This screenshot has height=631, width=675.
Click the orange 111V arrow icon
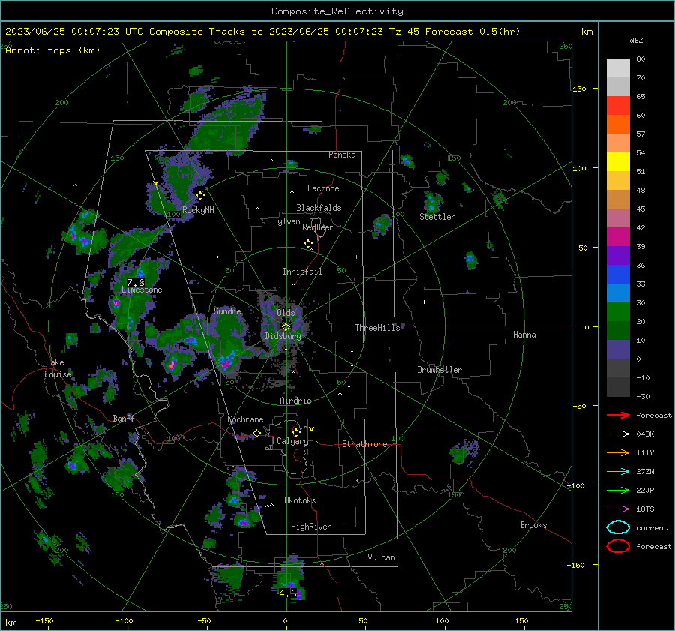tap(618, 452)
